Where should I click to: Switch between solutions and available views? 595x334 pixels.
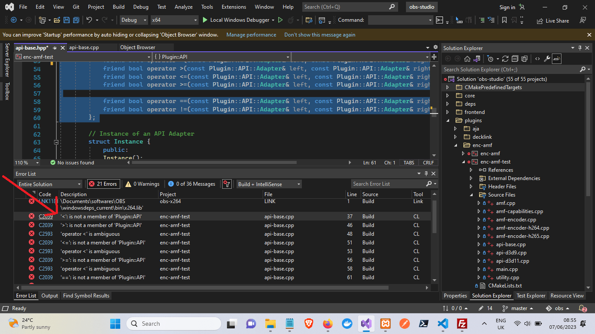(x=477, y=59)
